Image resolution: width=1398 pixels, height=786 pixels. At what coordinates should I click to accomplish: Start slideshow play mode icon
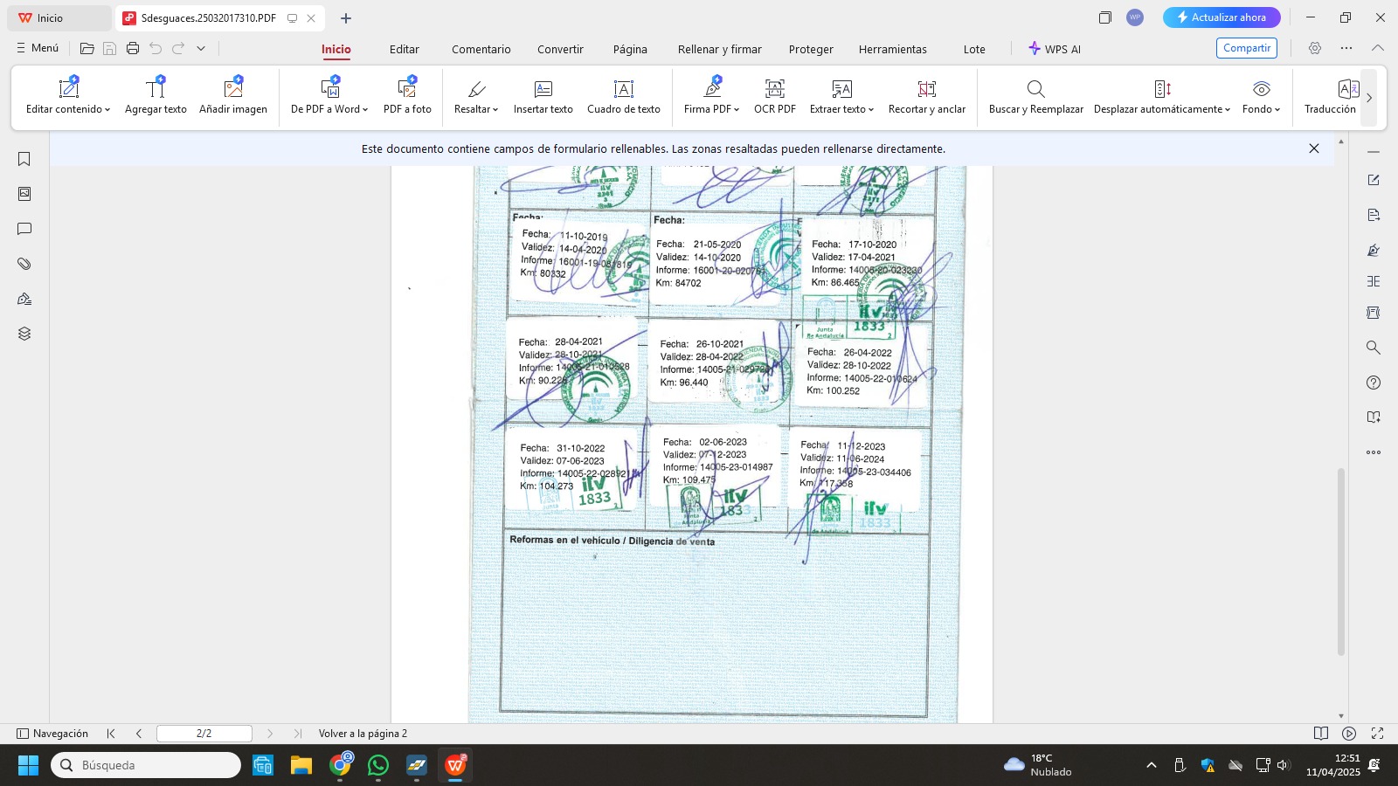pyautogui.click(x=1349, y=734)
